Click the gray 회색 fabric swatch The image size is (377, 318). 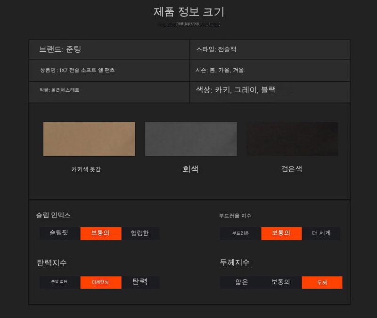coord(190,139)
